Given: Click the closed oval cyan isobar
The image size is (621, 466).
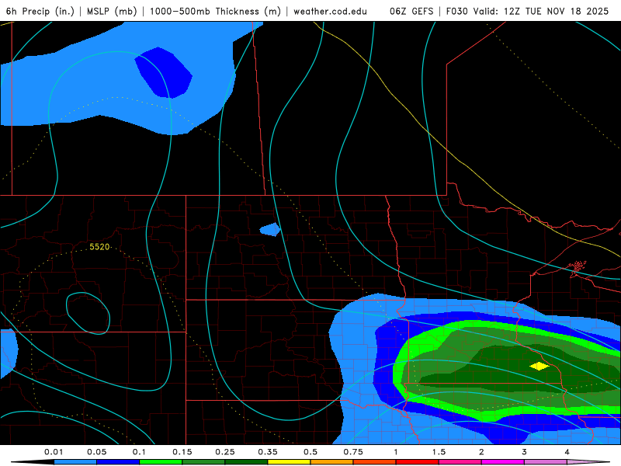Looking at the screenshot, I should tap(88, 314).
